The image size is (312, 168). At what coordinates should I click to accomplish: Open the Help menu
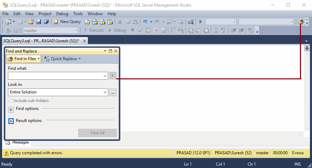point(112,14)
